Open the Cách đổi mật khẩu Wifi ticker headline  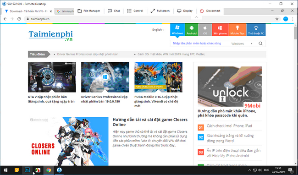pos(171,54)
